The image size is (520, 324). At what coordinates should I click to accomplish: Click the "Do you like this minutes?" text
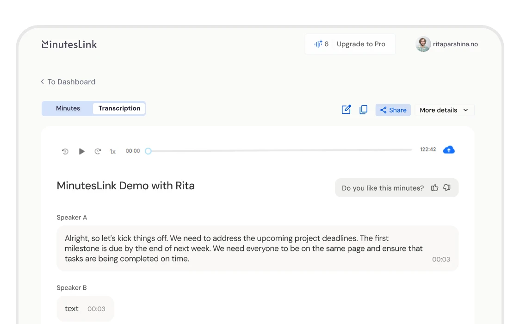pyautogui.click(x=383, y=188)
